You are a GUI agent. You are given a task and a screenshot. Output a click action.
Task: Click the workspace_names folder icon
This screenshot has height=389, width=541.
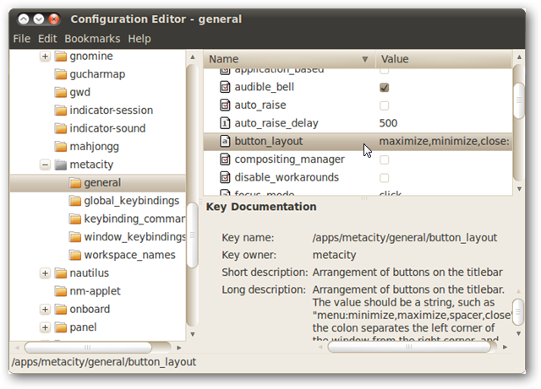[75, 255]
